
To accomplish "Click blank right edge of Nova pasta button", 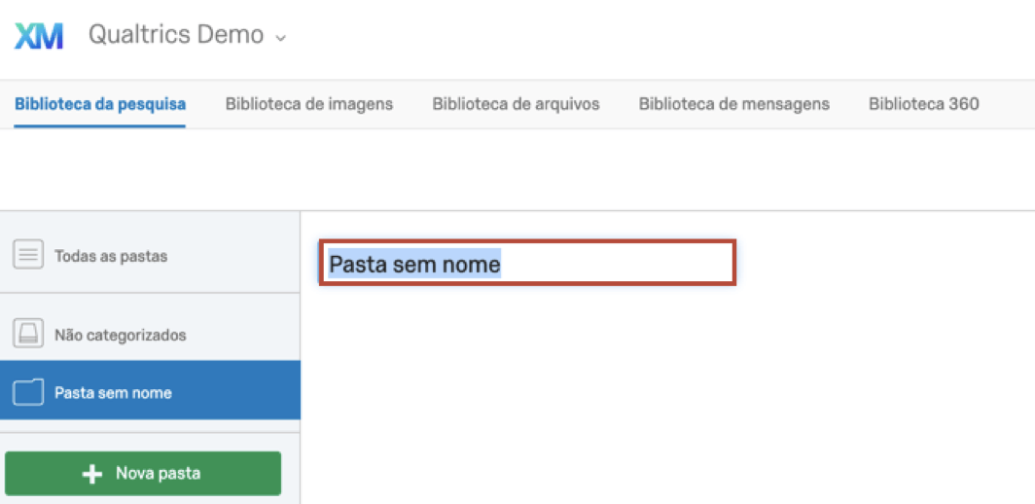I will click(x=258, y=474).
